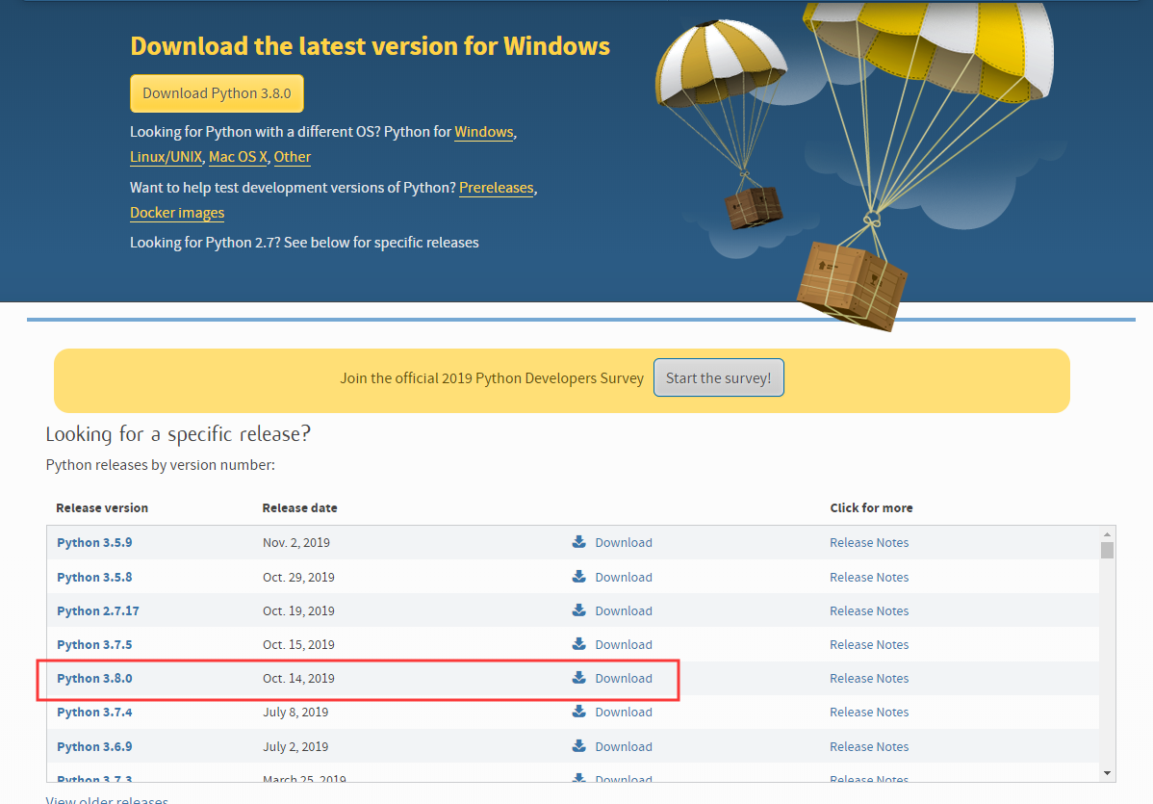Open the Prereleases link
This screenshot has width=1153, height=804.
coord(497,188)
